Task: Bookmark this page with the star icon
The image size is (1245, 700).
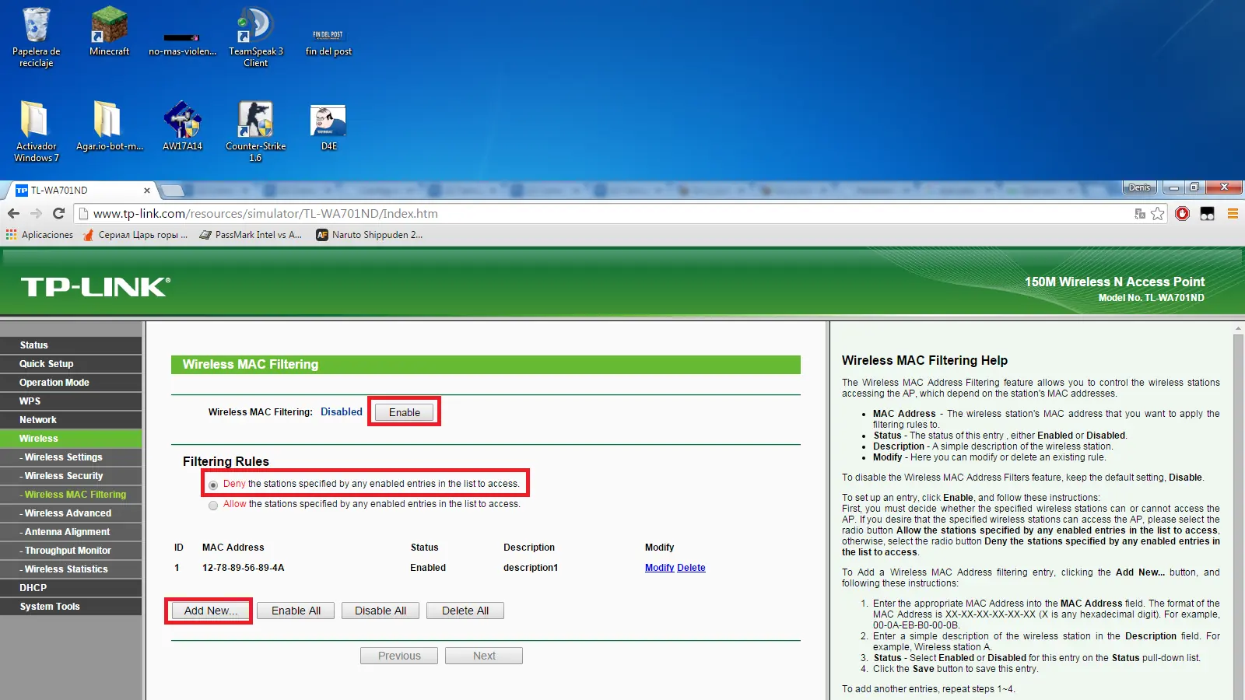Action: (1158, 214)
